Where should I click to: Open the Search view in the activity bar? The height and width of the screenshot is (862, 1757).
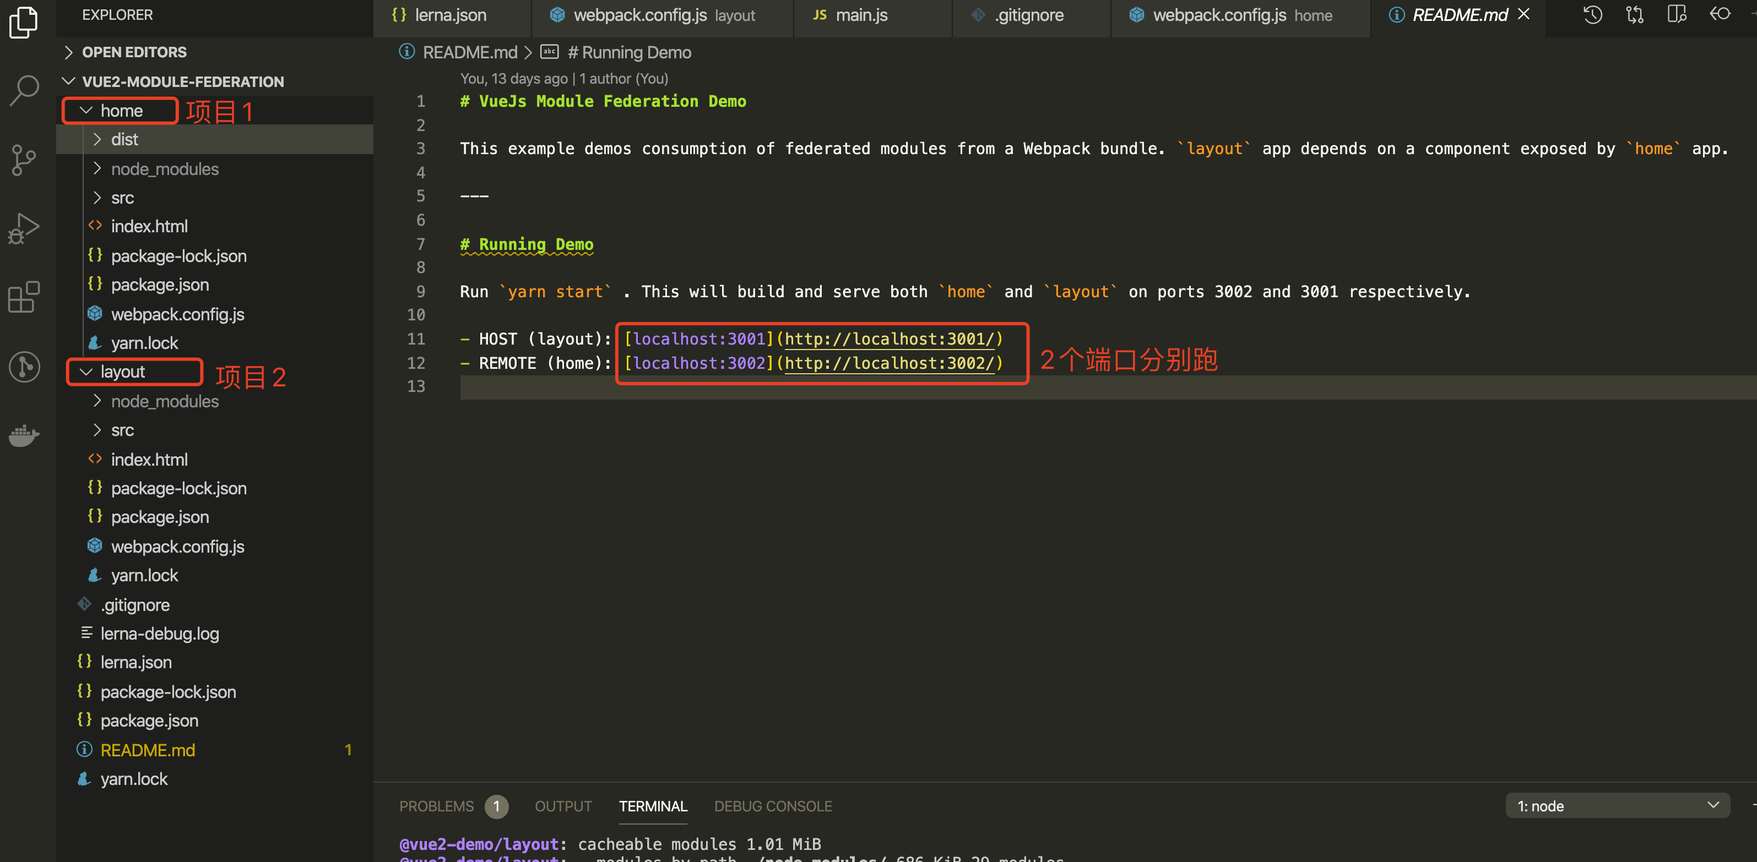click(x=25, y=89)
